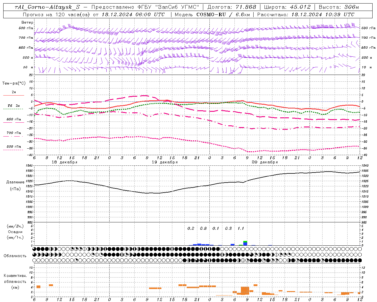377x302 pixels.
Task: Click the 500 гПа temperature legend entry
Action: click(14, 147)
